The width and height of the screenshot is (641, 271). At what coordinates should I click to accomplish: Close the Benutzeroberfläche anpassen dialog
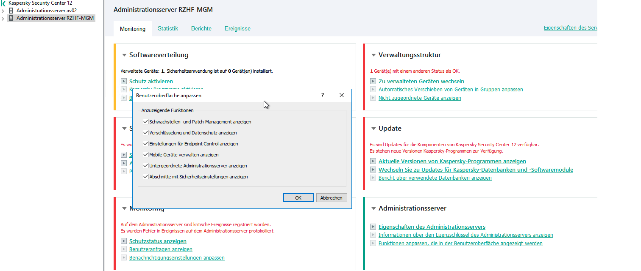342,96
